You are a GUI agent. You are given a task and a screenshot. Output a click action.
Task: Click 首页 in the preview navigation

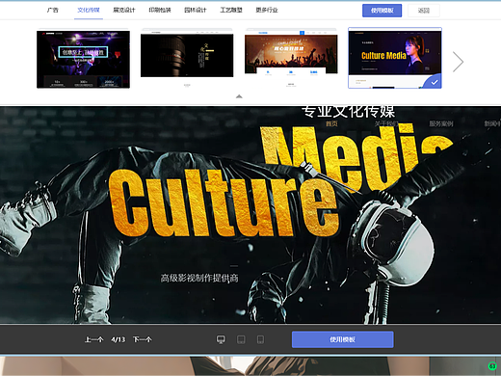tap(331, 123)
